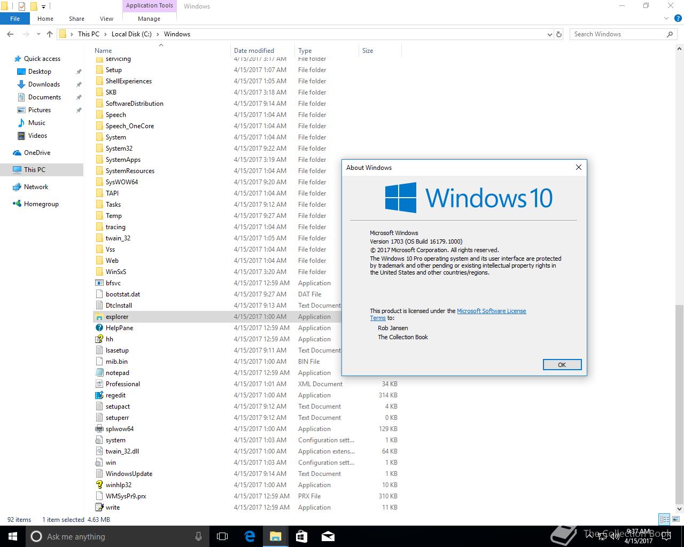Image resolution: width=684 pixels, height=547 pixels.
Task: Click the Properties quick access toolbar icon
Action: (21, 6)
